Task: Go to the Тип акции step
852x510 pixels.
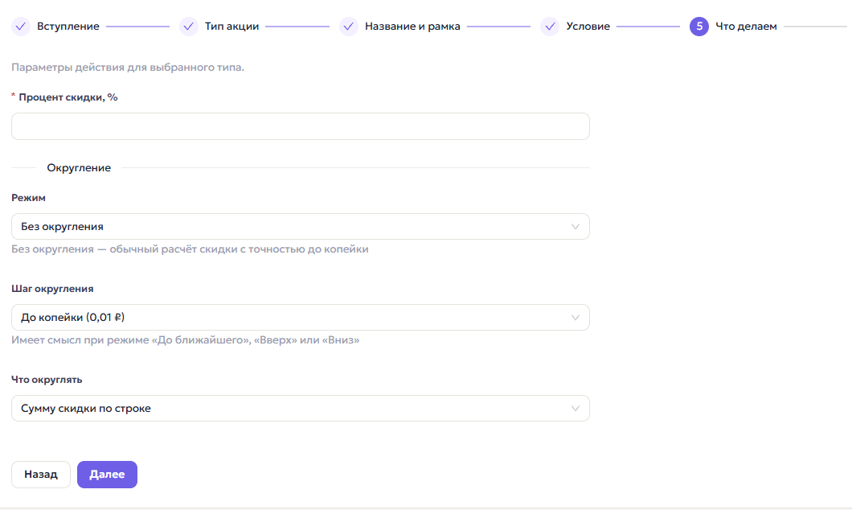Action: (231, 26)
